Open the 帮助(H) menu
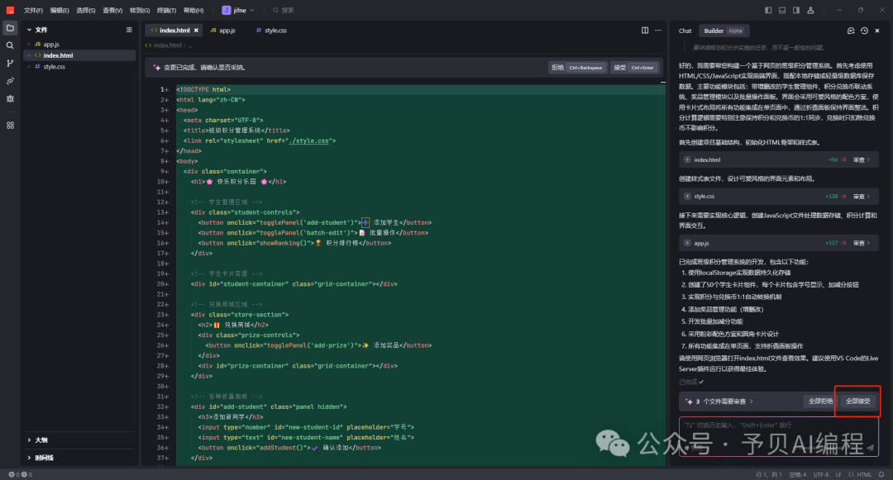The image size is (893, 480). point(193,10)
